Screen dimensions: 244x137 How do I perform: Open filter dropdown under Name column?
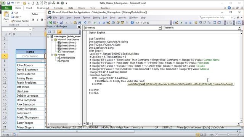(x=43, y=61)
